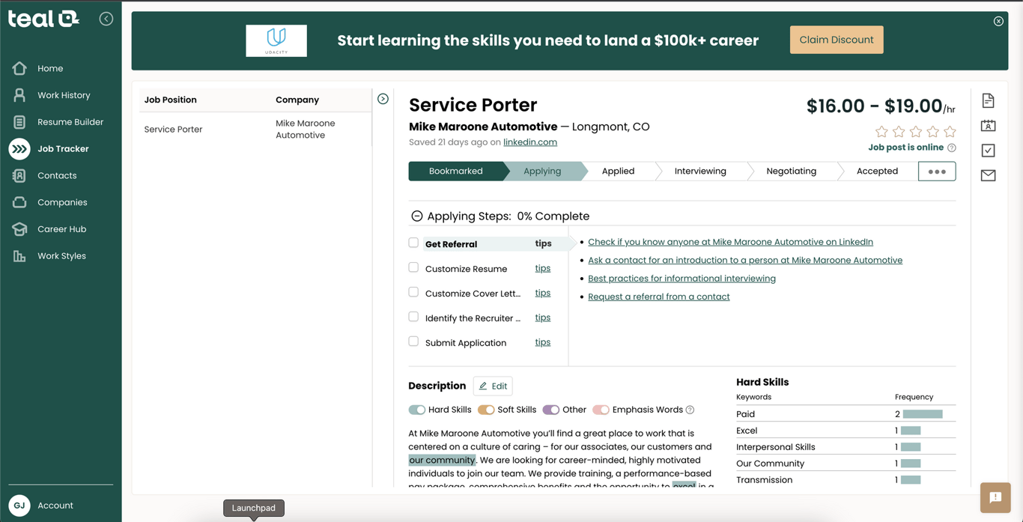Open feedback chat button
The image size is (1023, 522).
[x=995, y=497]
